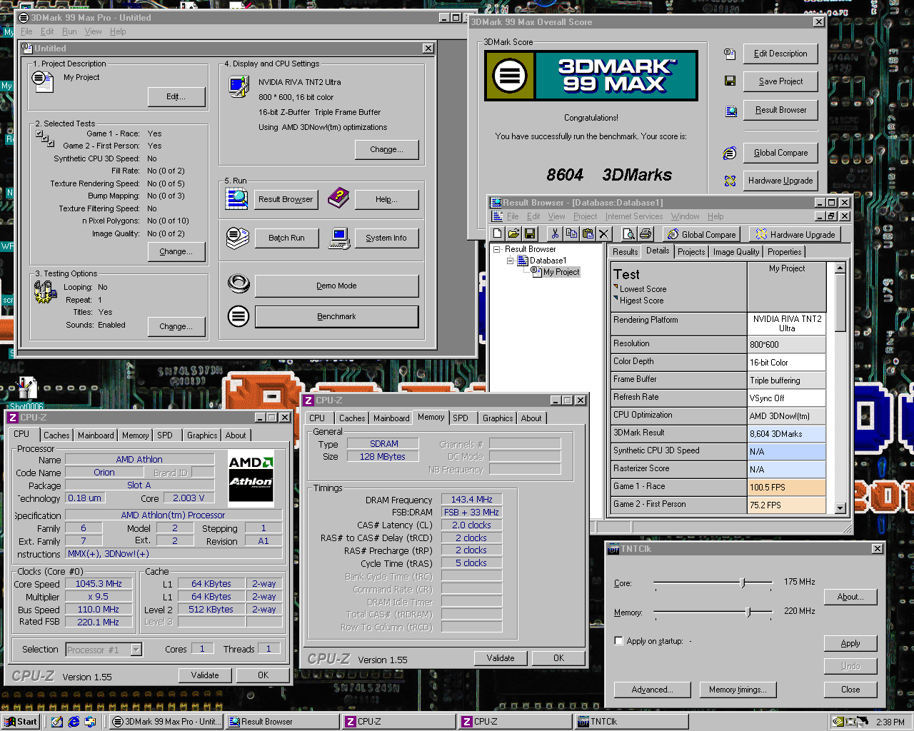
Task: Switch to TNTClk on the taskbar
Action: pyautogui.click(x=632, y=722)
